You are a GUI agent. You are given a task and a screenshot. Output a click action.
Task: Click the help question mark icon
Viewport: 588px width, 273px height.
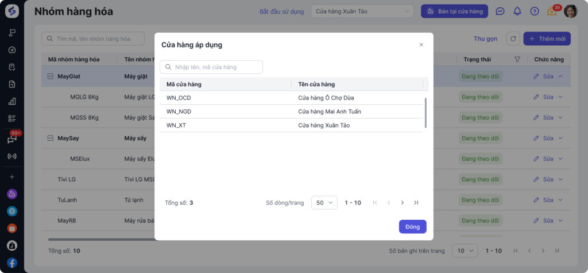coord(535,11)
